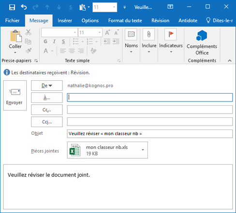The image size is (236, 213).
Task: Toggle underline S formatting
Action: (x=63, y=42)
